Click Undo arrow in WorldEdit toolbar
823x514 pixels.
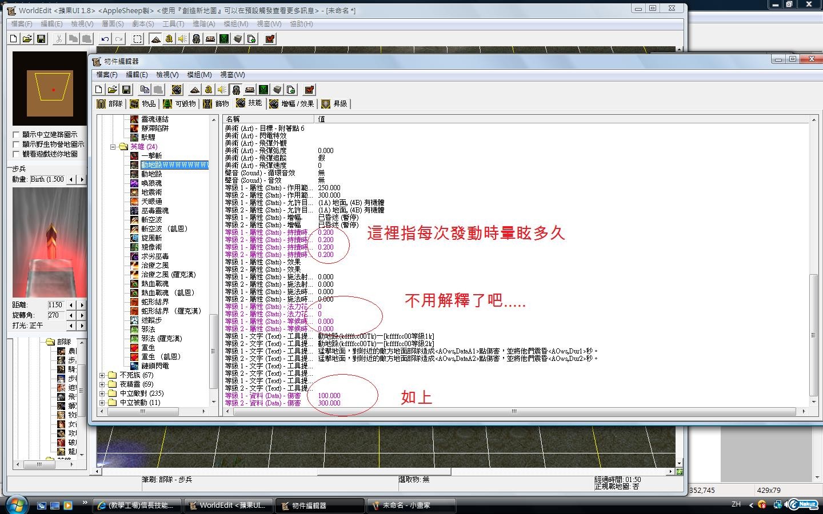pos(105,39)
